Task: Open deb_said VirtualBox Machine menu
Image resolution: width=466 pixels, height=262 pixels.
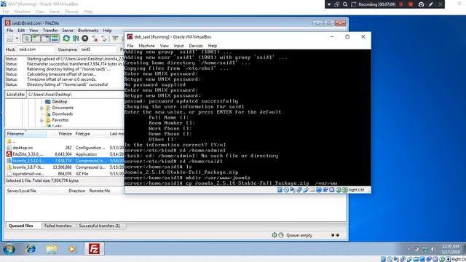Action: pyautogui.click(x=146, y=46)
